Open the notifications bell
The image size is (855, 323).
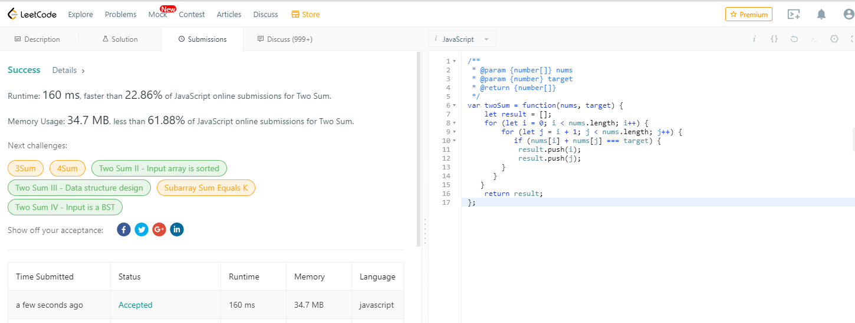click(821, 14)
